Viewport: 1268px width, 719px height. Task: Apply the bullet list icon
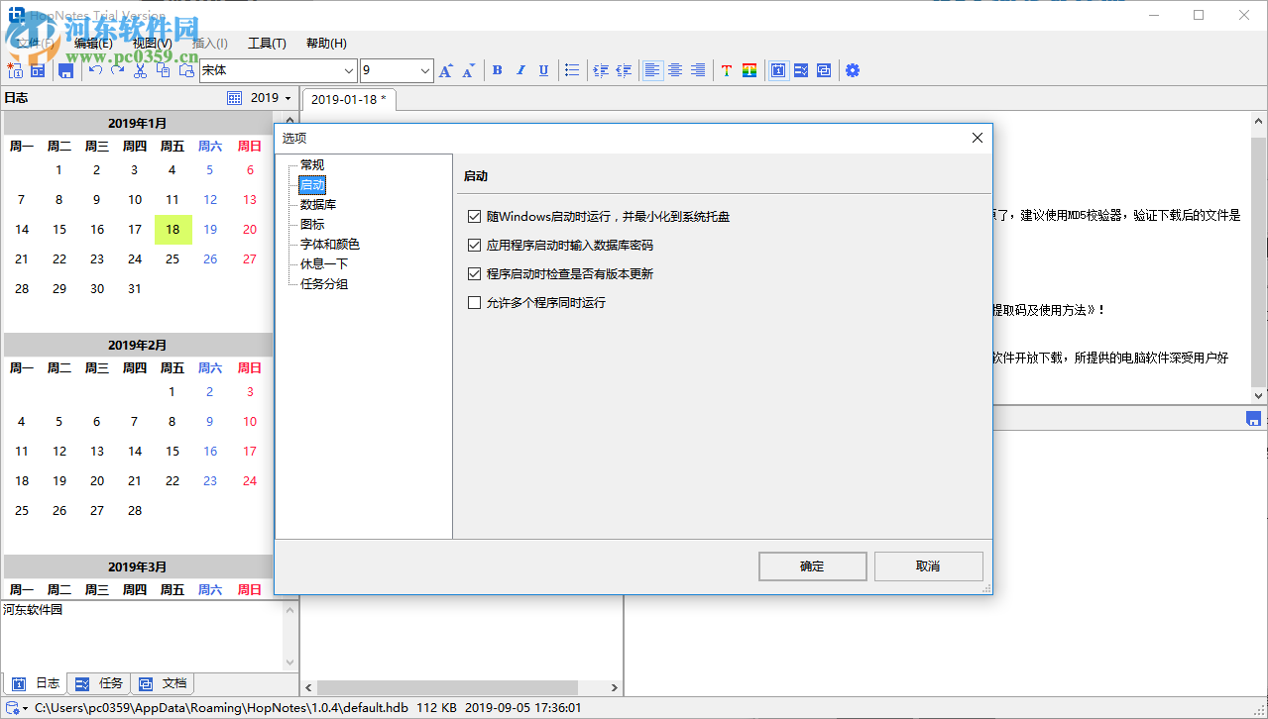(572, 70)
